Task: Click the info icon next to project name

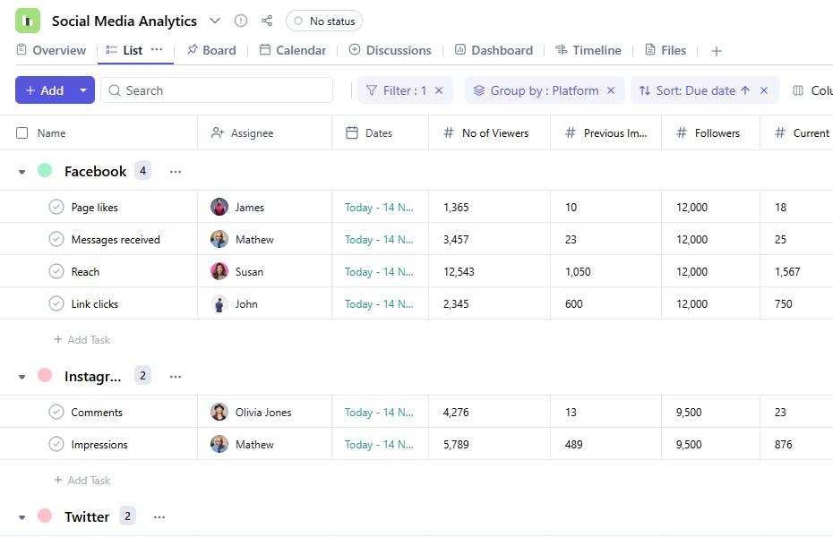Action: 241,21
